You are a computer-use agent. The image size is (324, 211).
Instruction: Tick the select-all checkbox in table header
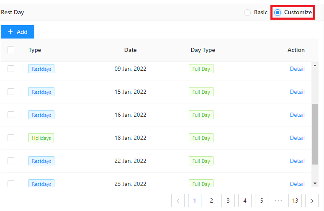point(11,50)
